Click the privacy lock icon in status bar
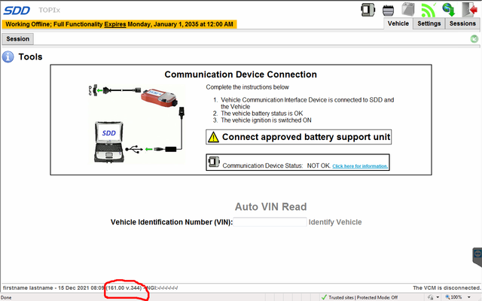The image size is (482, 301). click(431, 297)
